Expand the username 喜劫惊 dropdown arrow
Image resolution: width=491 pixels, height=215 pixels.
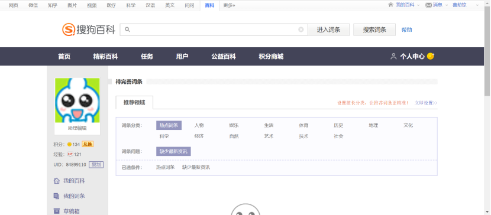[x=477, y=5]
